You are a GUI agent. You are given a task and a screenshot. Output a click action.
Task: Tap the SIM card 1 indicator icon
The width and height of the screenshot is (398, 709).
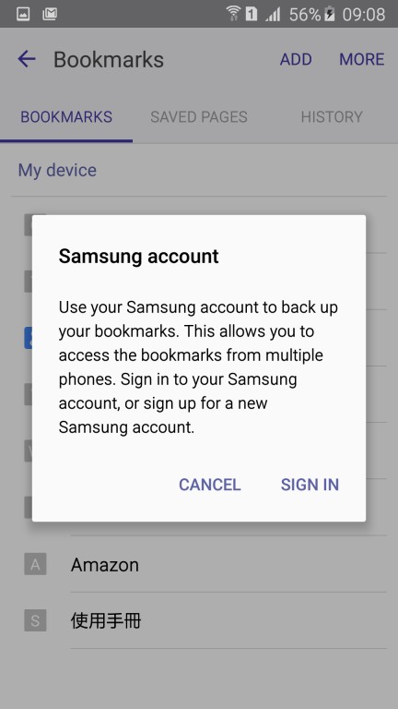[252, 14]
